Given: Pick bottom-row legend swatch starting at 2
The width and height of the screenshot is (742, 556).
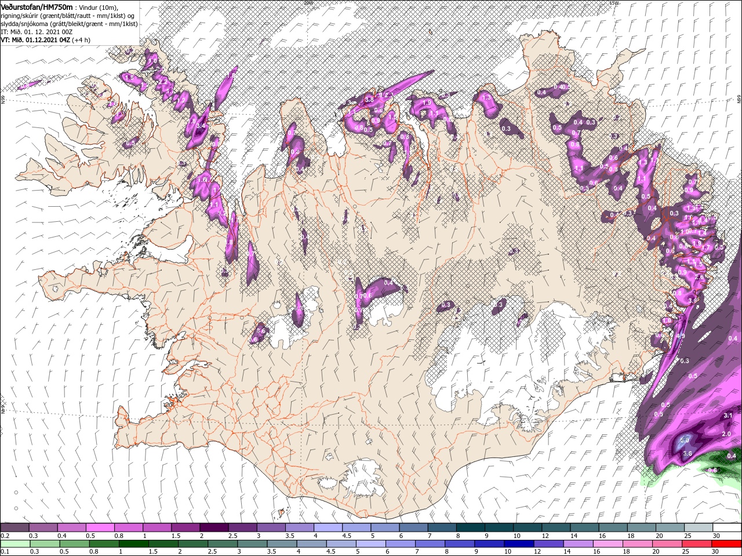Looking at the screenshot, I should tap(192, 544).
